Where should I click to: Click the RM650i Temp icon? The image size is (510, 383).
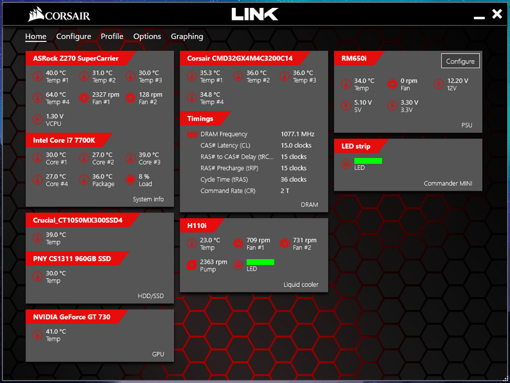click(x=346, y=84)
